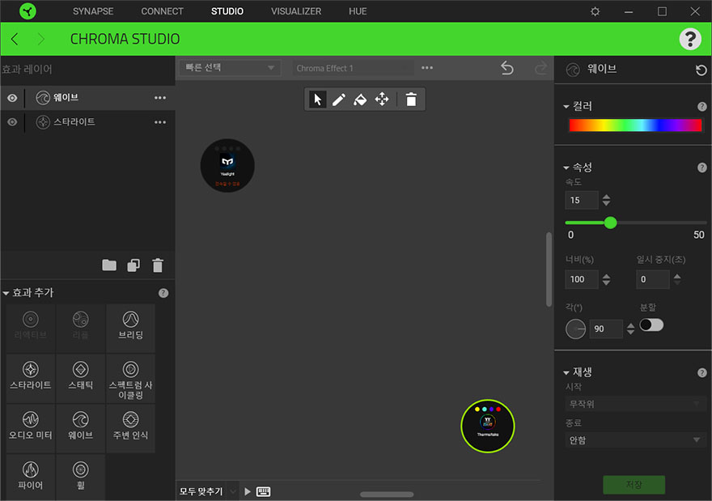
Task: Switch to the CONNECT tab
Action: point(162,11)
